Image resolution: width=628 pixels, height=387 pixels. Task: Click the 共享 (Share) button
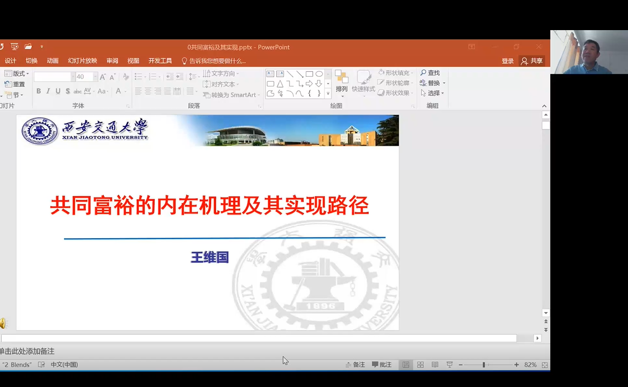(x=532, y=61)
